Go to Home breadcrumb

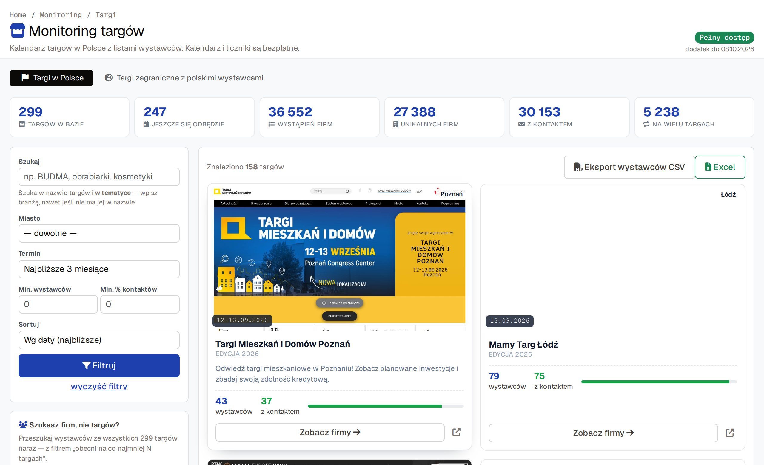(x=18, y=15)
